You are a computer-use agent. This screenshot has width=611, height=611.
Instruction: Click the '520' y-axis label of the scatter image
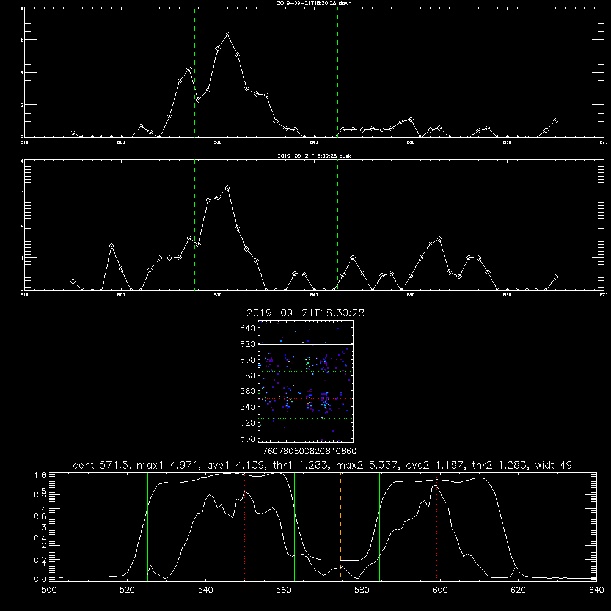248,423
